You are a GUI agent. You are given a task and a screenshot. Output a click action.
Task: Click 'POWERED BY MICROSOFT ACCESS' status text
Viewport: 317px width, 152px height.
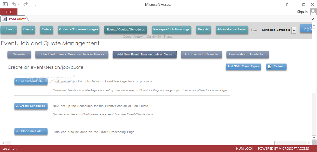[x=284, y=149]
